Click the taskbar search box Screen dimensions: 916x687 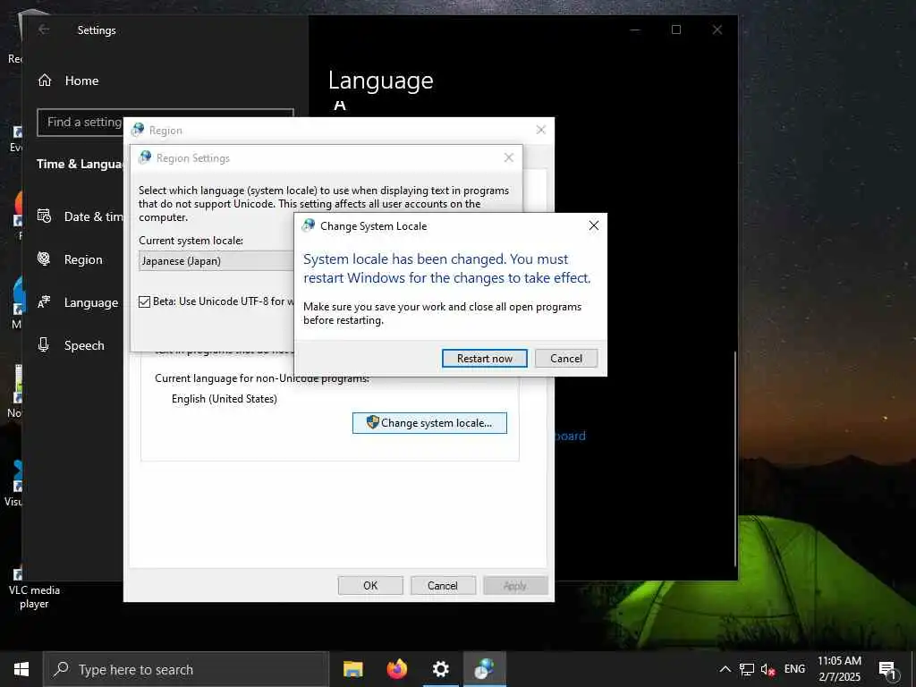point(186,669)
